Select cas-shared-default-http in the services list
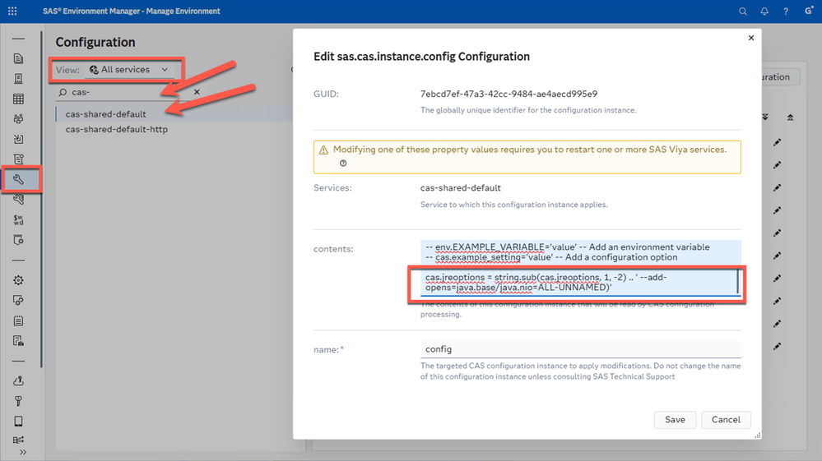This screenshot has width=822, height=461. (116, 129)
